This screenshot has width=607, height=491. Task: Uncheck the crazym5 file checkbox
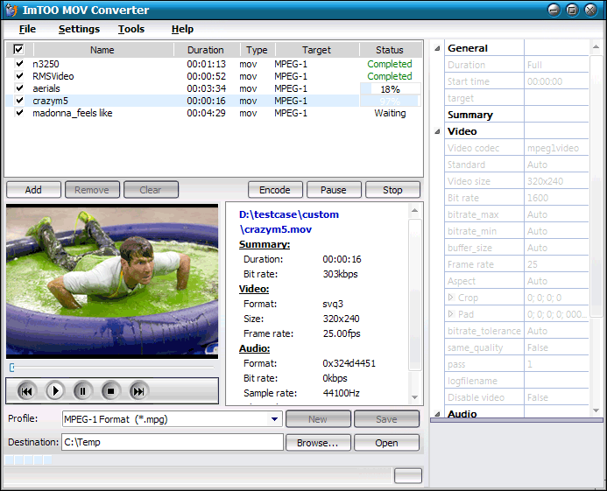[x=19, y=101]
